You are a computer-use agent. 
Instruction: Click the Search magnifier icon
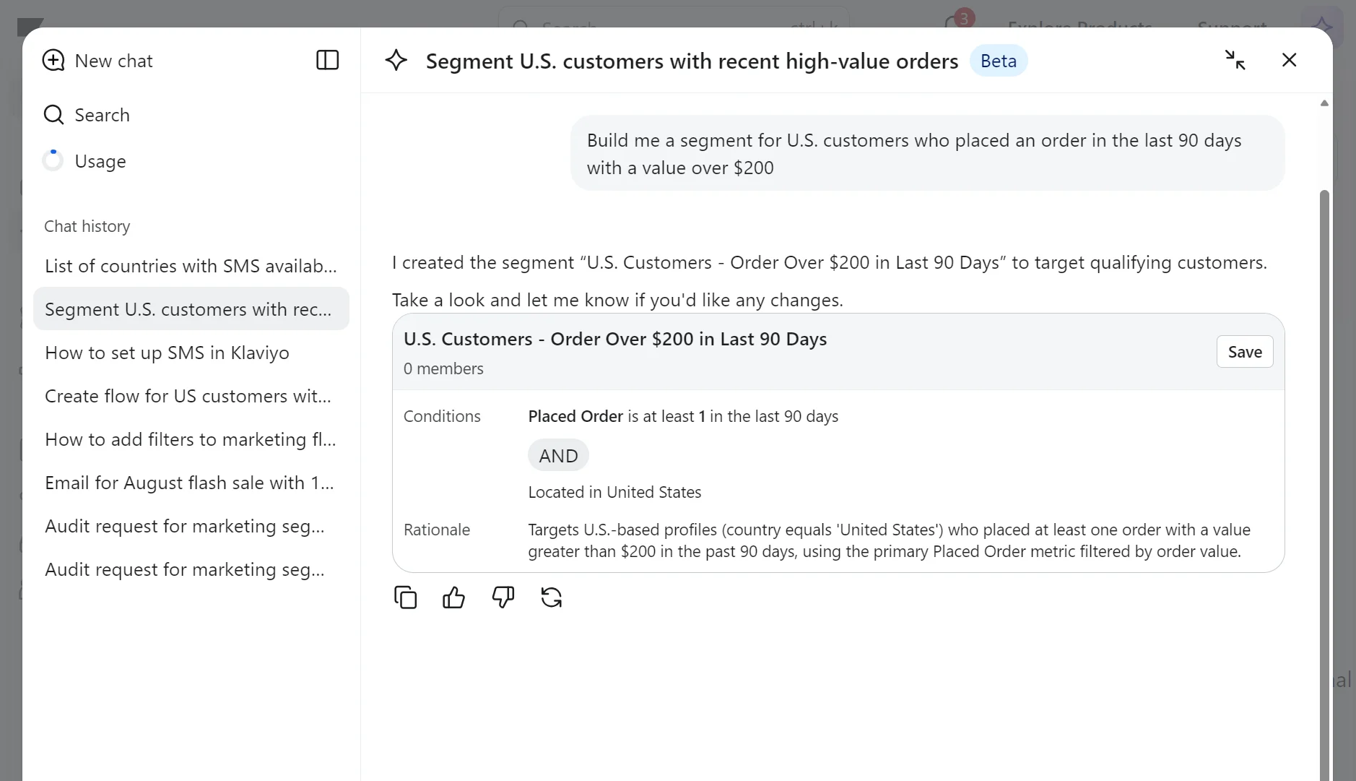point(53,115)
